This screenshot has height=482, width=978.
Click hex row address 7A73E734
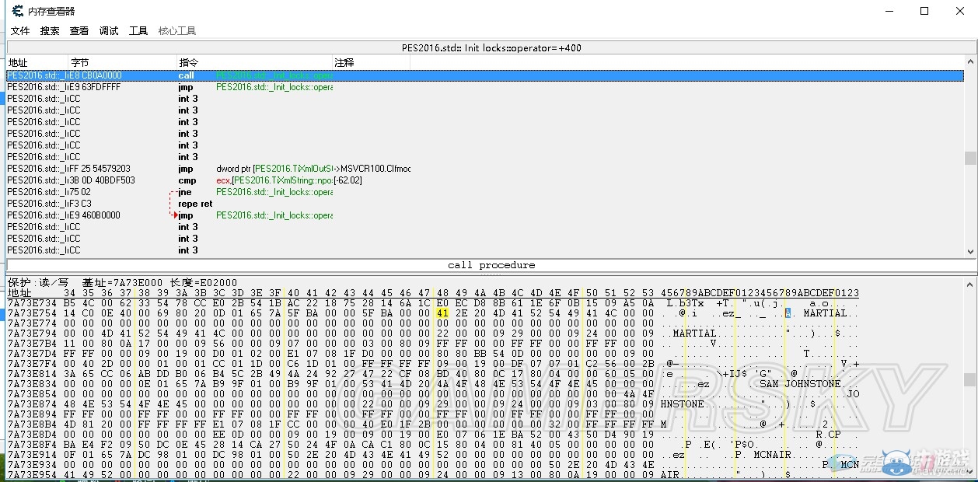point(31,302)
